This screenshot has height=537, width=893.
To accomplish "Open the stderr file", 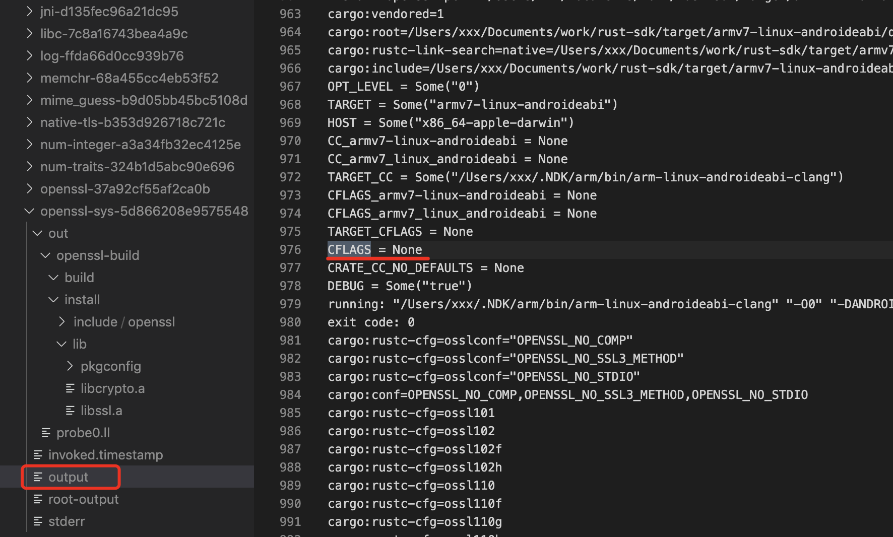I will (x=66, y=521).
